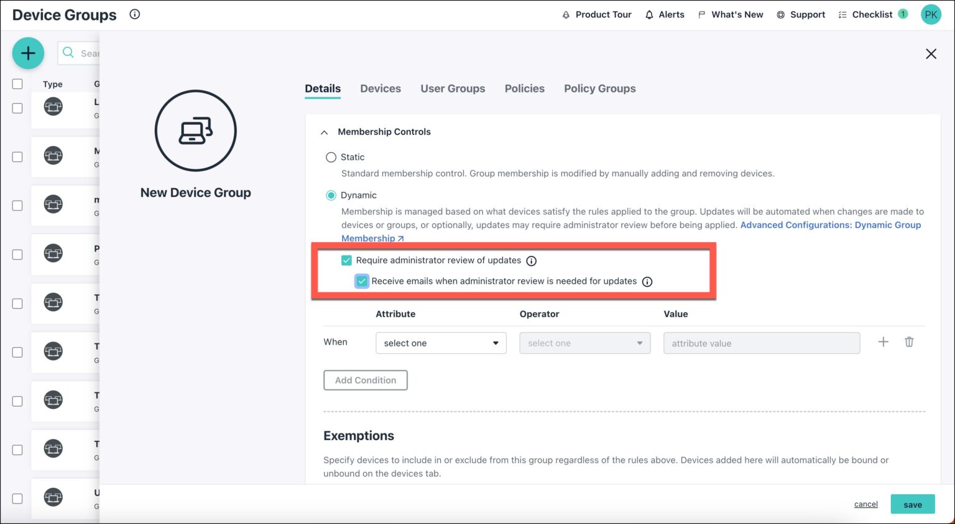Select the Static membership radio button
This screenshot has height=524, width=955.
[x=331, y=157]
